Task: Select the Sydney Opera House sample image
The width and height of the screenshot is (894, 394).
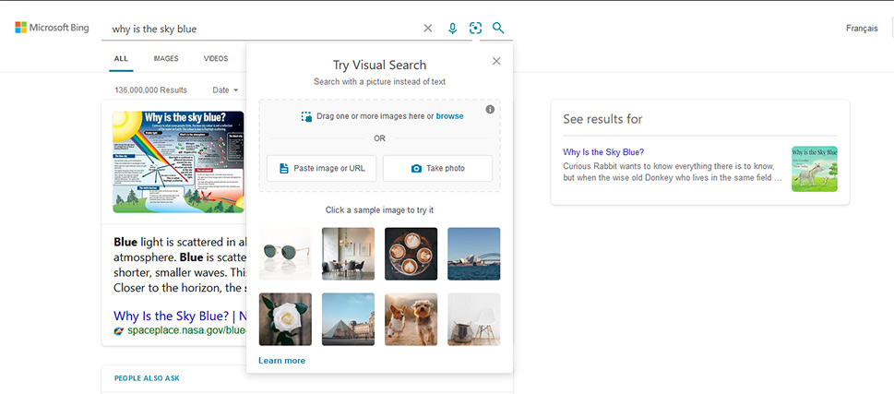Action: click(474, 254)
